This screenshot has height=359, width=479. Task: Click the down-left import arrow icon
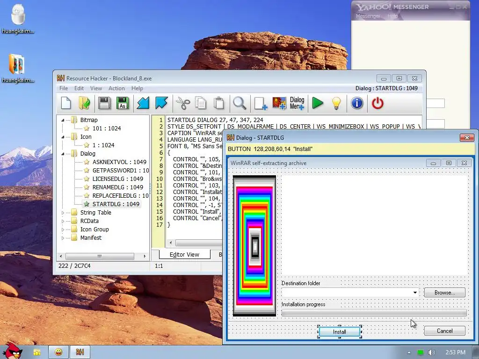point(143,103)
